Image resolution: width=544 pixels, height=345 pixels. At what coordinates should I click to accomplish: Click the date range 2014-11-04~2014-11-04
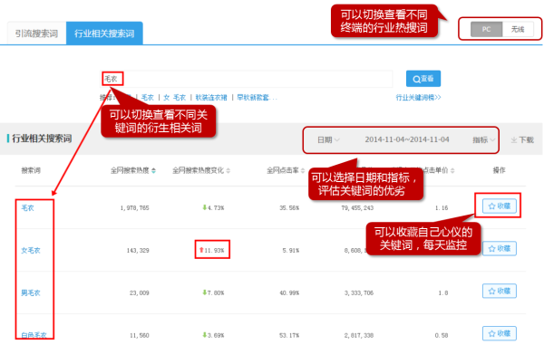point(407,139)
